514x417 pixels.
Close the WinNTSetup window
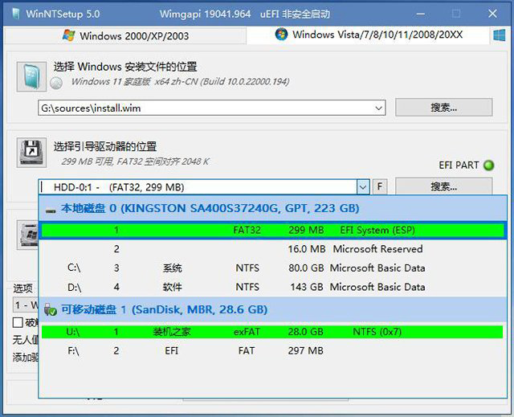click(492, 14)
